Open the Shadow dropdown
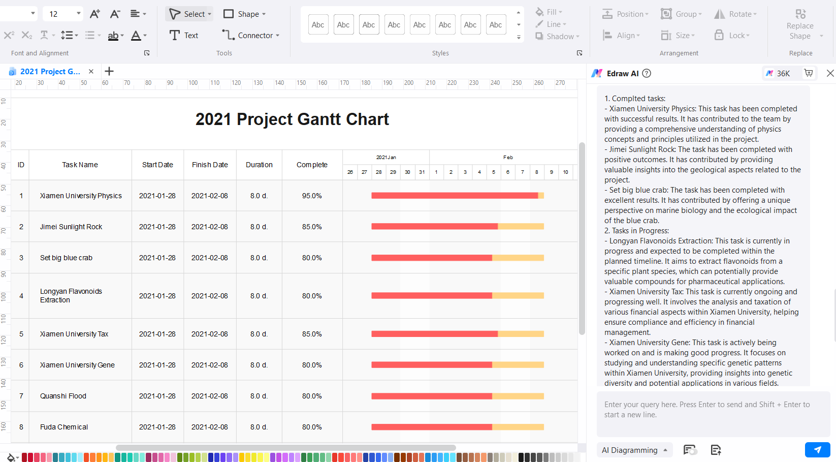This screenshot has width=836, height=462. point(557,36)
